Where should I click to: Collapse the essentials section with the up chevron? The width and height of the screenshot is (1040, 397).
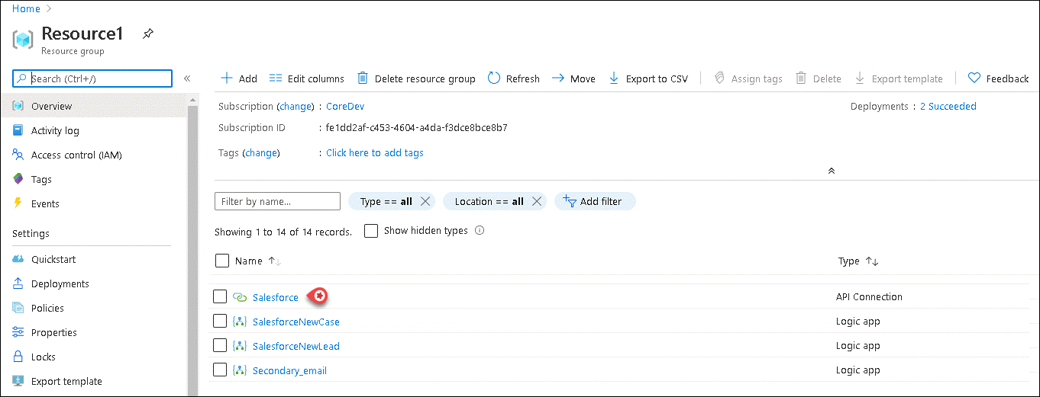(x=832, y=171)
